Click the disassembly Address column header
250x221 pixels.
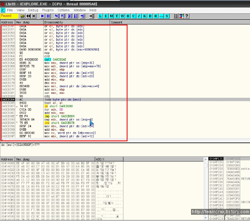[x=7, y=22]
